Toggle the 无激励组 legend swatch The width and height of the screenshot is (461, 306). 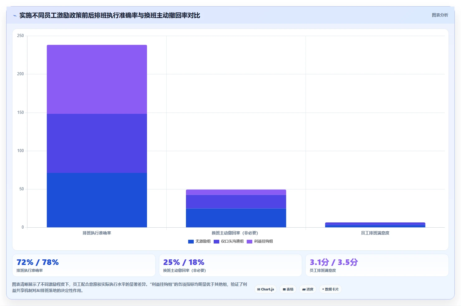pyautogui.click(x=191, y=242)
